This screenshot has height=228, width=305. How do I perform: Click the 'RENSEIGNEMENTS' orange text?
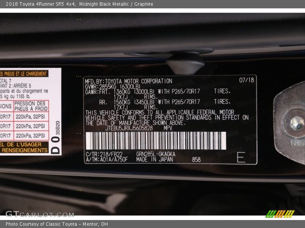25,150
